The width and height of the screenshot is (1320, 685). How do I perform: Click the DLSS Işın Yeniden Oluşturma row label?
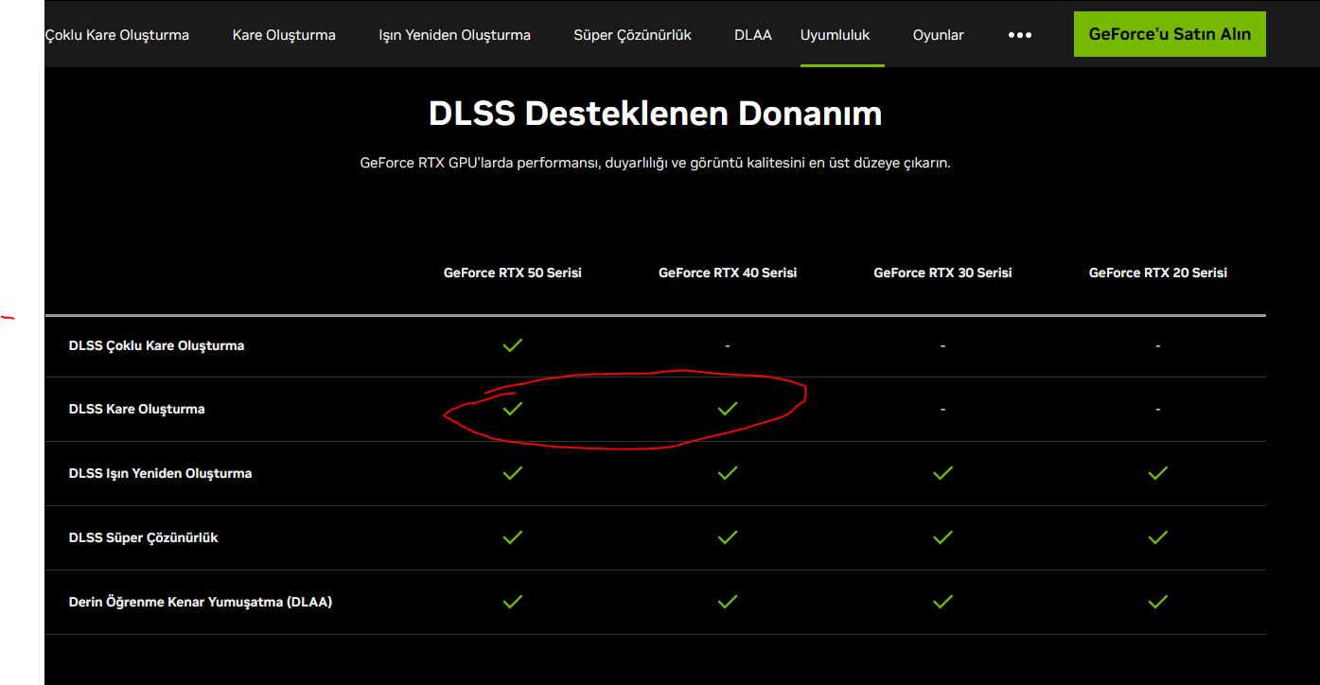click(x=160, y=473)
